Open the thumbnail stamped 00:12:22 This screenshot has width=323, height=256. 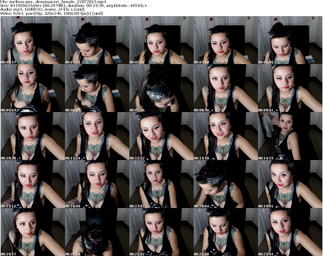(161, 136)
